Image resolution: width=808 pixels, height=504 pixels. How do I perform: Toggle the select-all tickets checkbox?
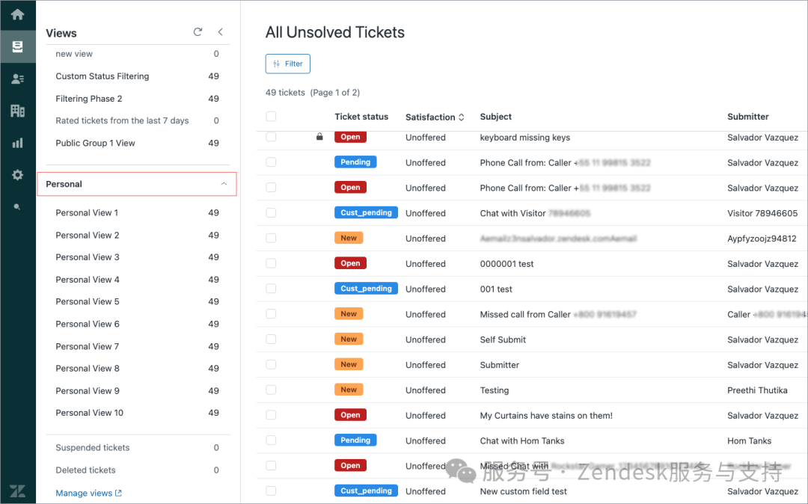(271, 117)
